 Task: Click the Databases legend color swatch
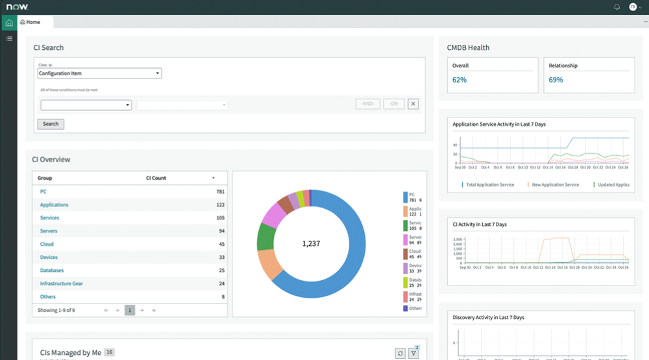(x=405, y=283)
